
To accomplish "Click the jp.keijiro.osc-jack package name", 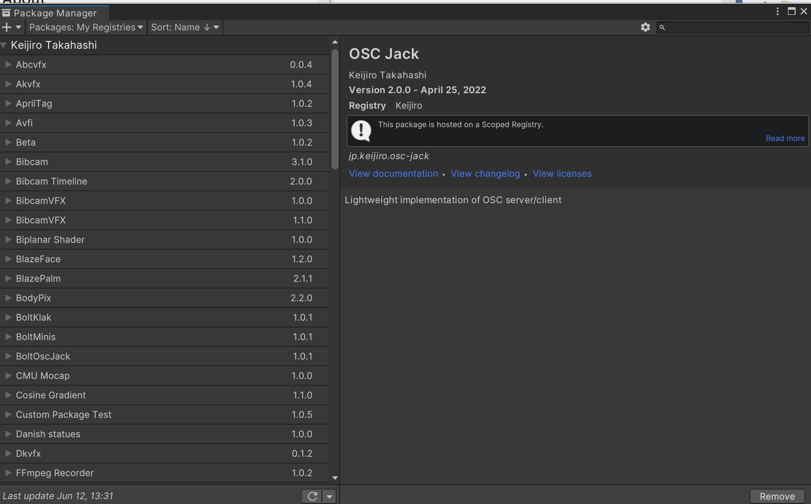I will pos(389,156).
